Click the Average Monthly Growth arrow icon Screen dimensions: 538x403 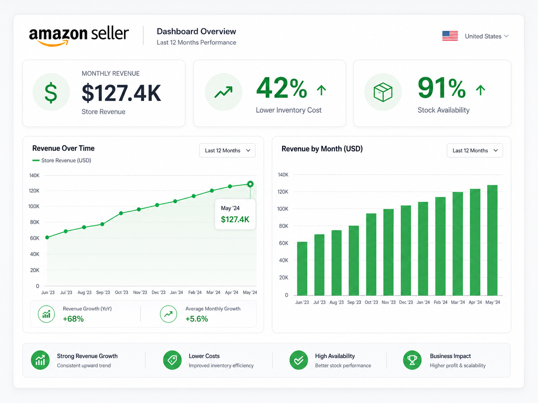click(x=168, y=314)
